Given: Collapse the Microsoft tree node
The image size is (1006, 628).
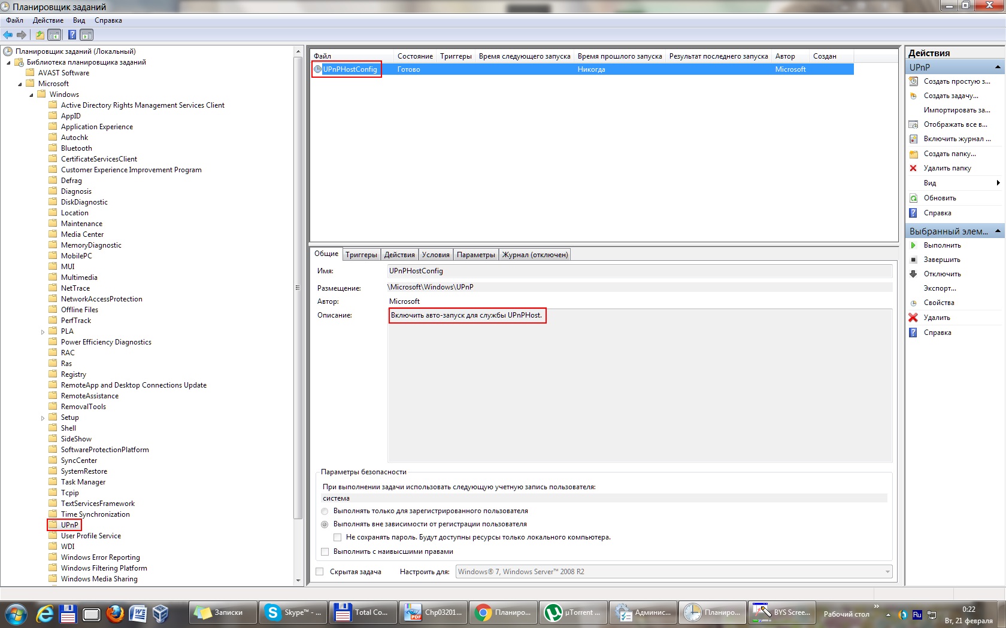Looking at the screenshot, I should pos(20,84).
